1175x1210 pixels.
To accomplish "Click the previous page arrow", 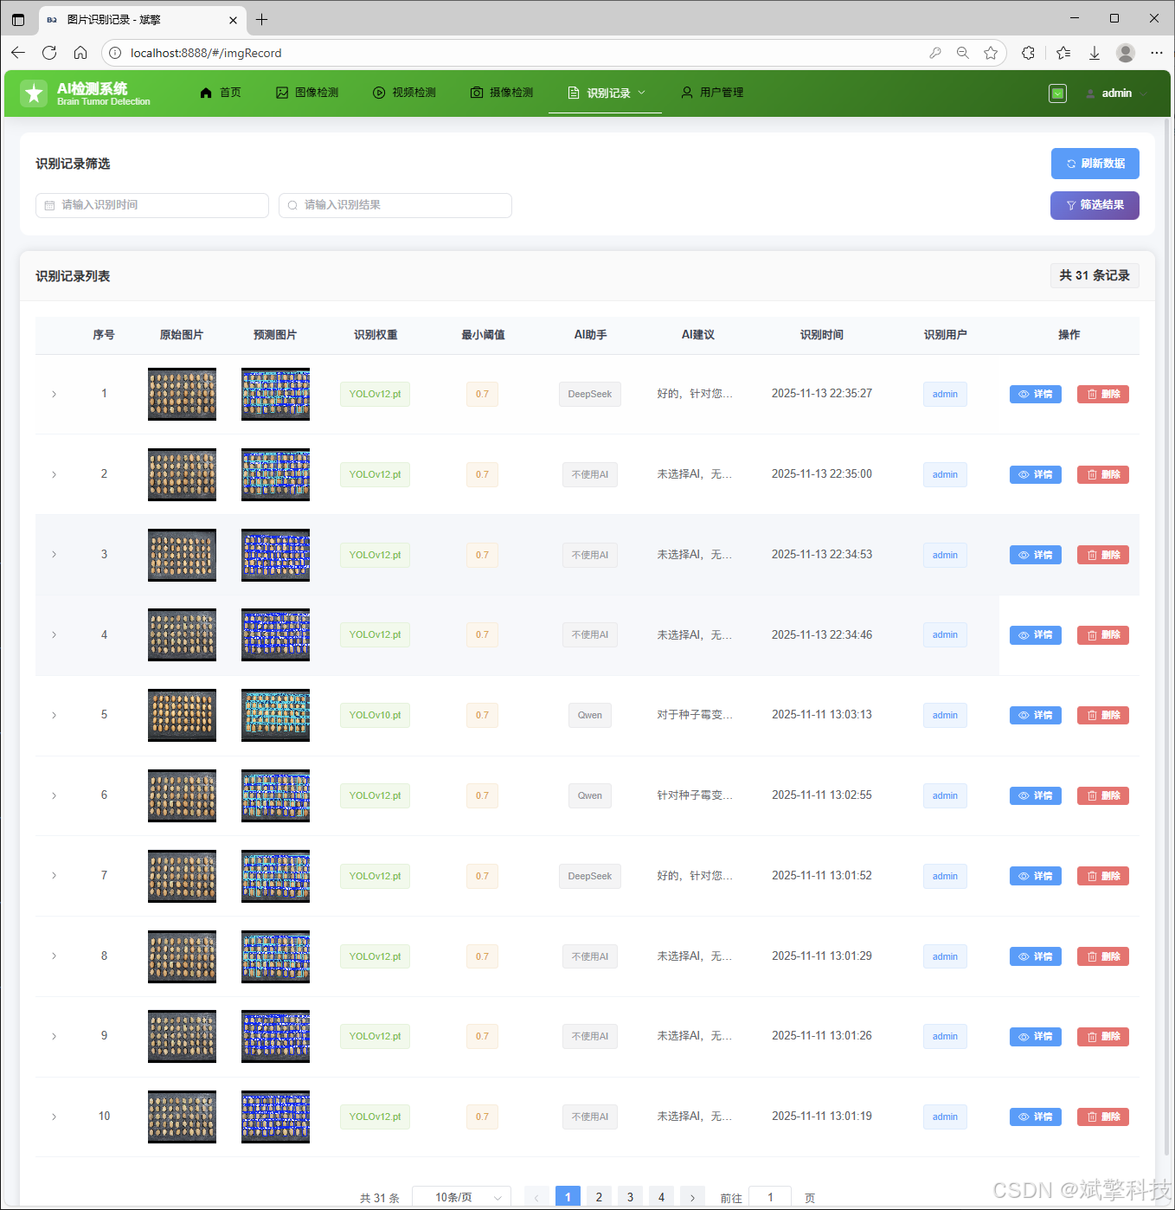I will pyautogui.click(x=536, y=1198).
